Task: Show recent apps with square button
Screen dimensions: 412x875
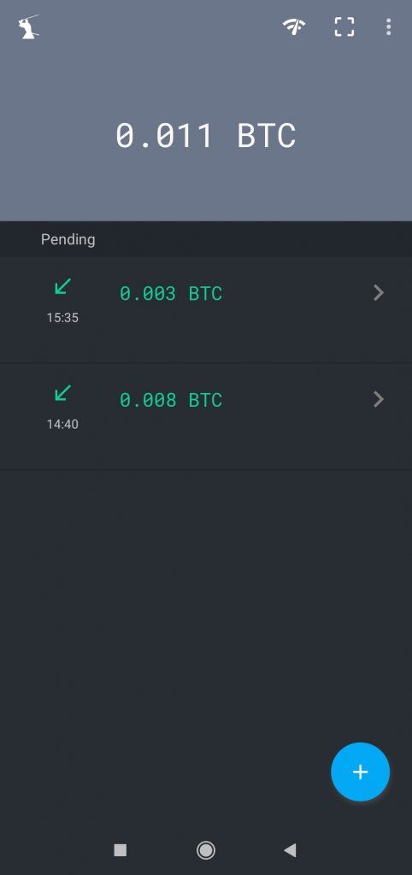Action: click(120, 850)
